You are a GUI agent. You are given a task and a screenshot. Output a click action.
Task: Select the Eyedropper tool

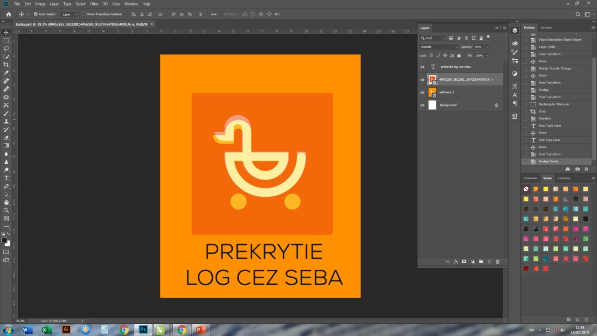point(7,73)
